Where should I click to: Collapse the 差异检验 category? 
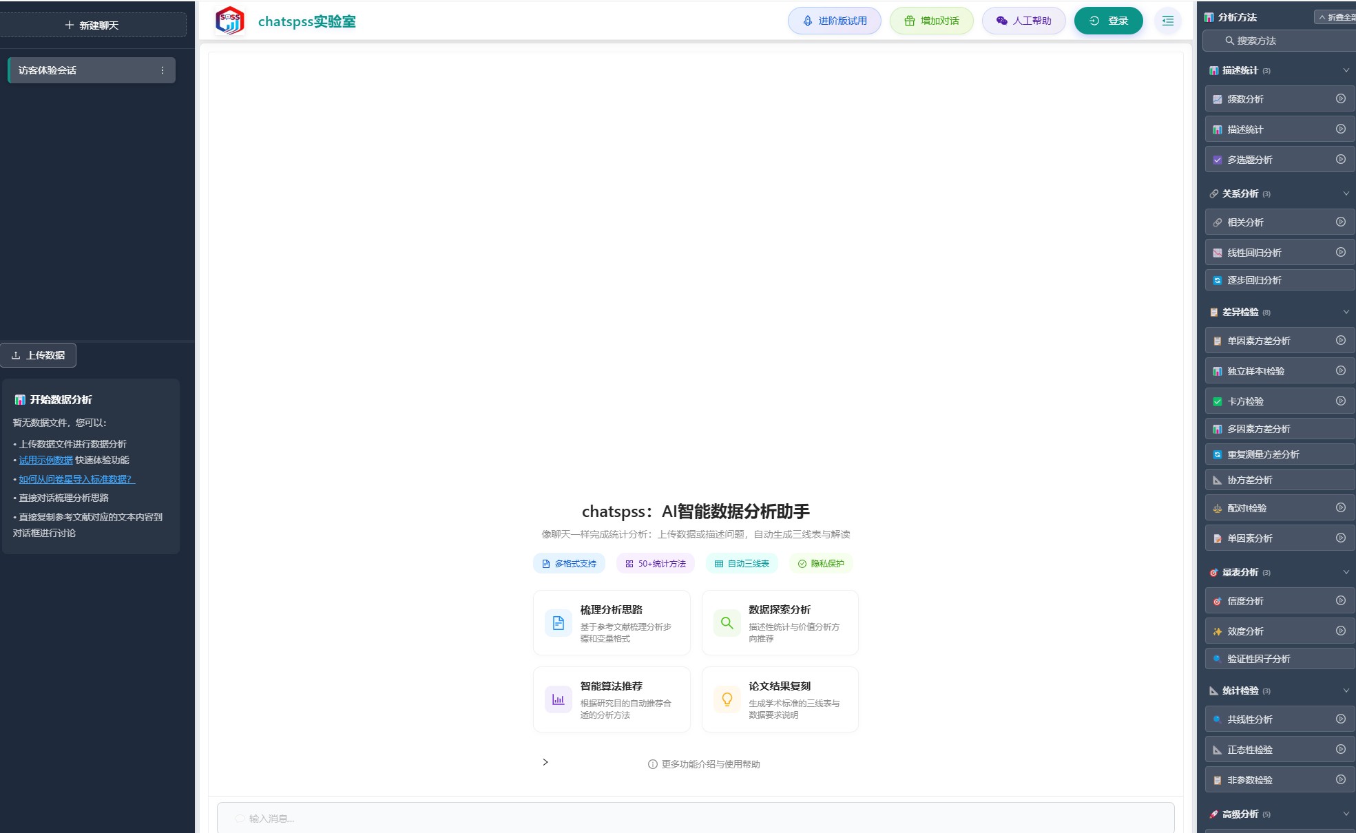point(1346,312)
